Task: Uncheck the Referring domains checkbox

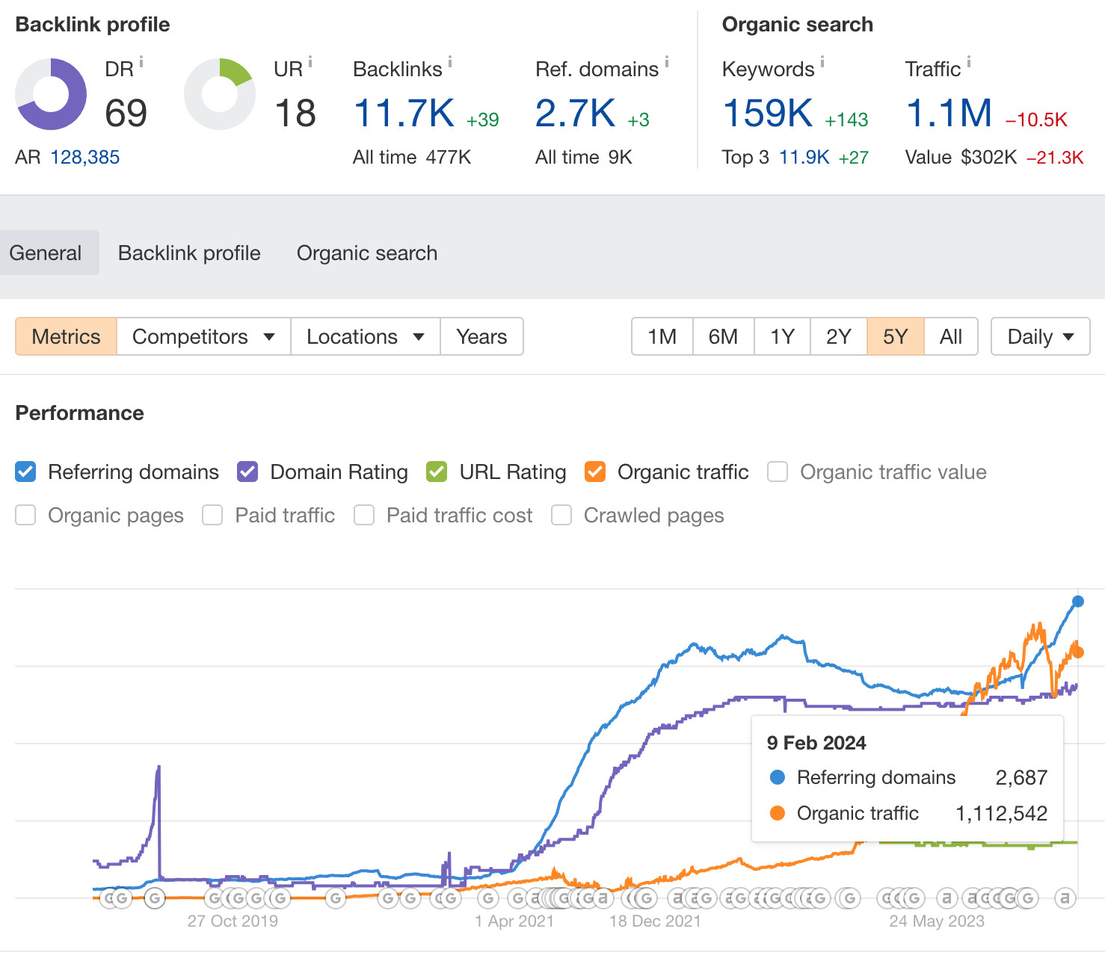Action: point(25,472)
